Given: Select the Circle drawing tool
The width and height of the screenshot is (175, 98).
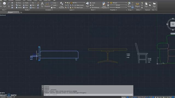Looking at the screenshot, I should pos(4,4).
